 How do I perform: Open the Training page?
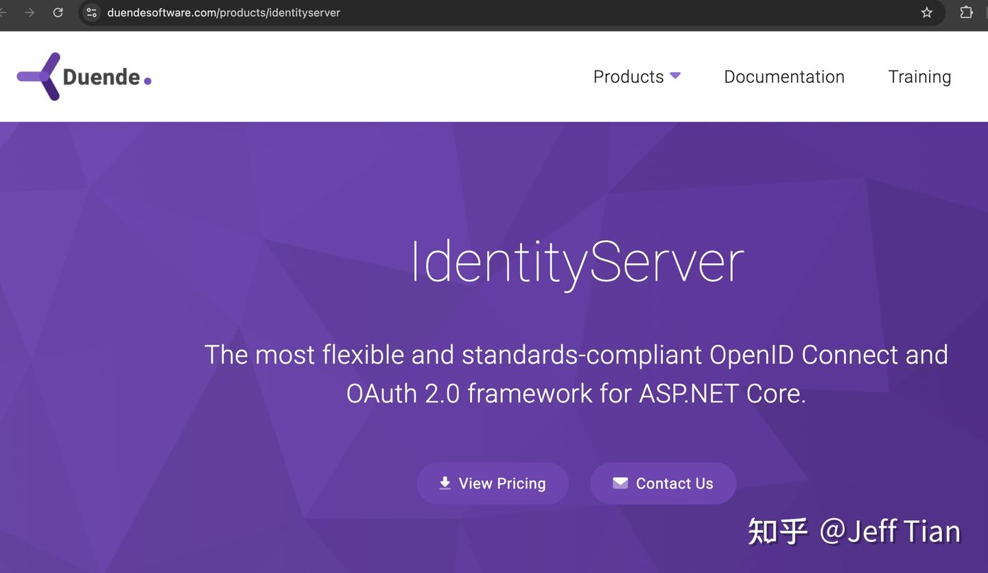click(x=920, y=77)
